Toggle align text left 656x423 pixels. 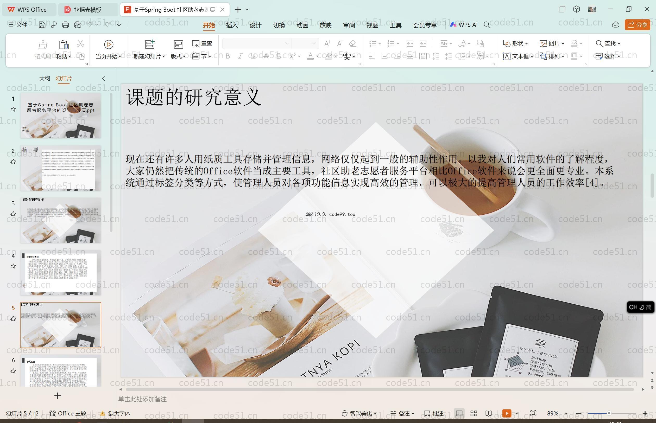click(371, 56)
